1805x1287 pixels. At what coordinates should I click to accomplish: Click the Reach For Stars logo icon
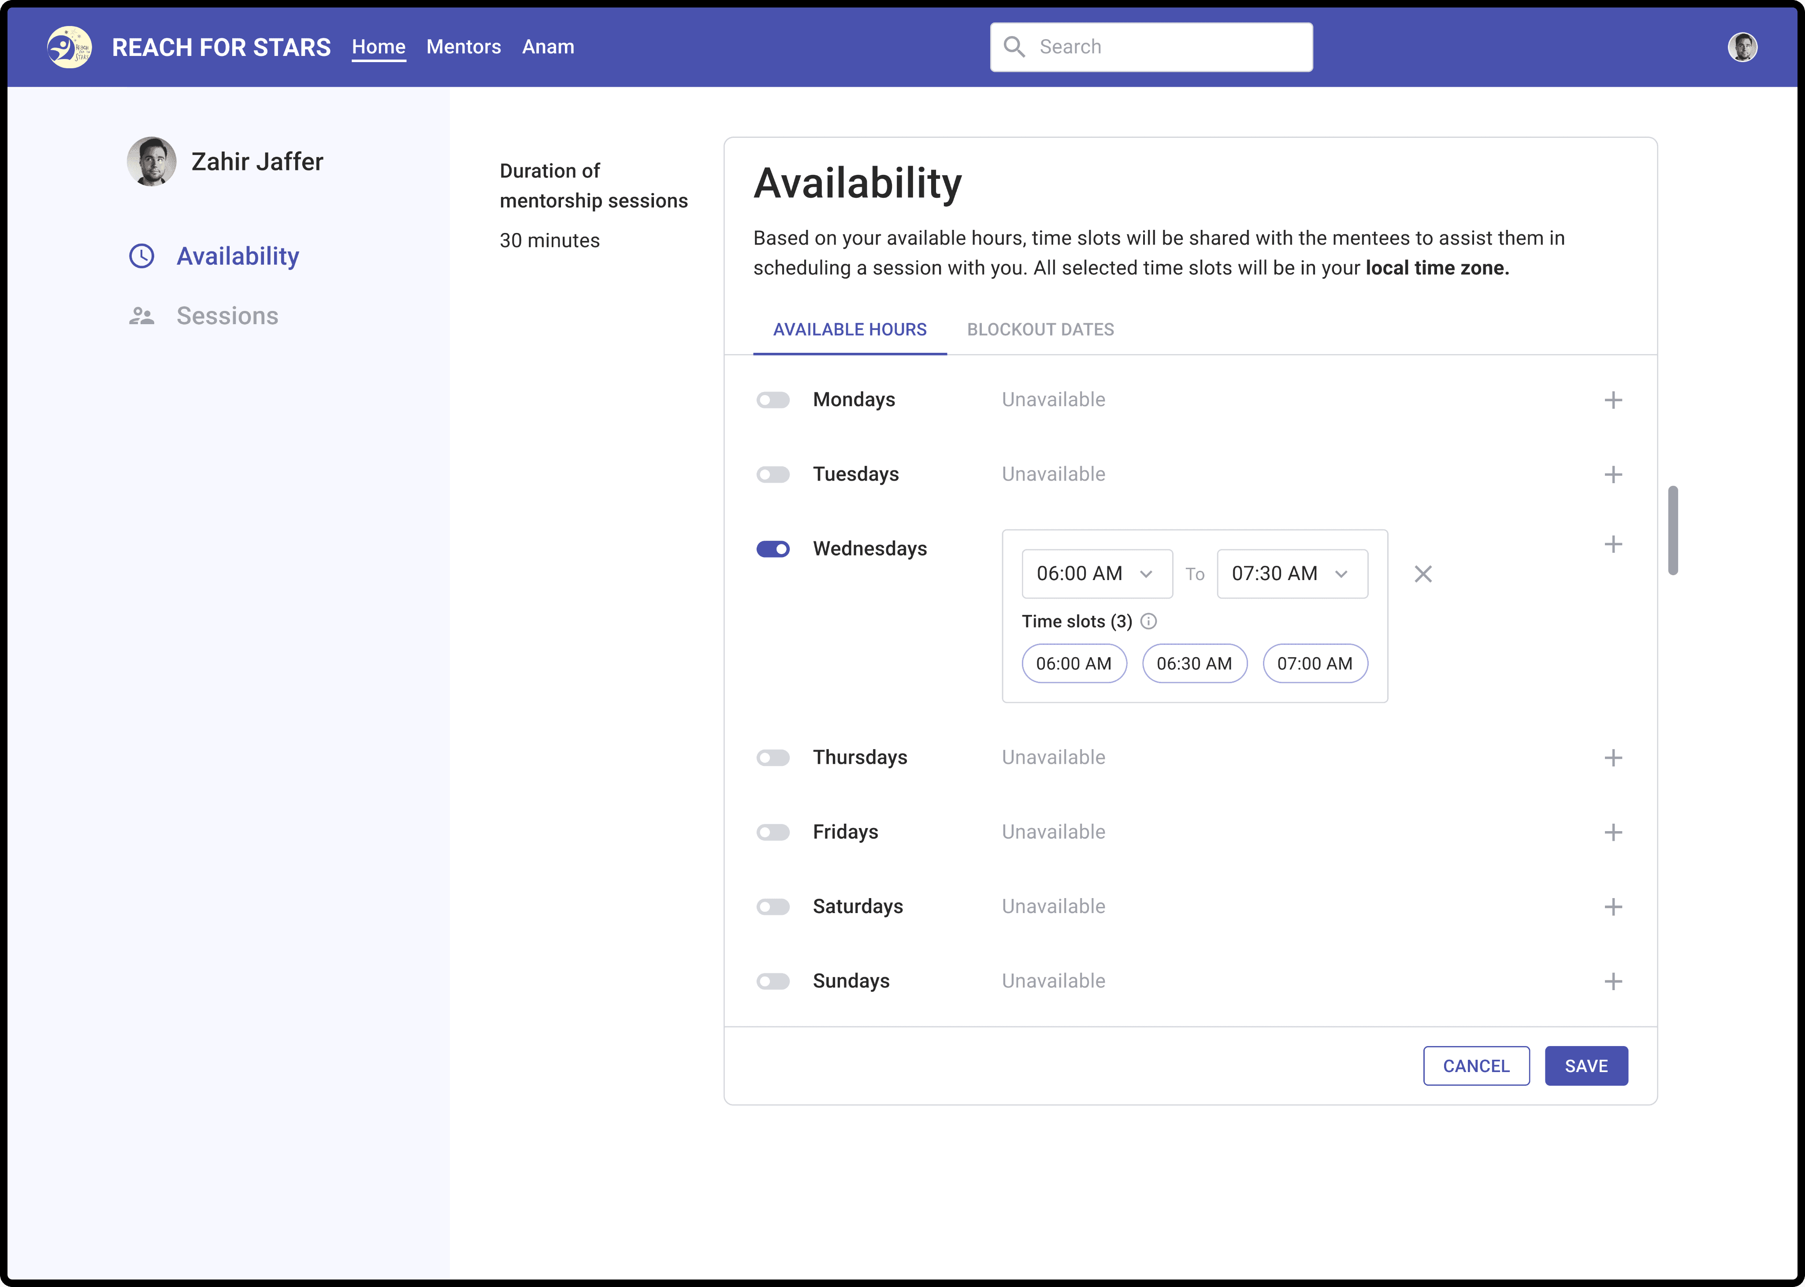[69, 48]
